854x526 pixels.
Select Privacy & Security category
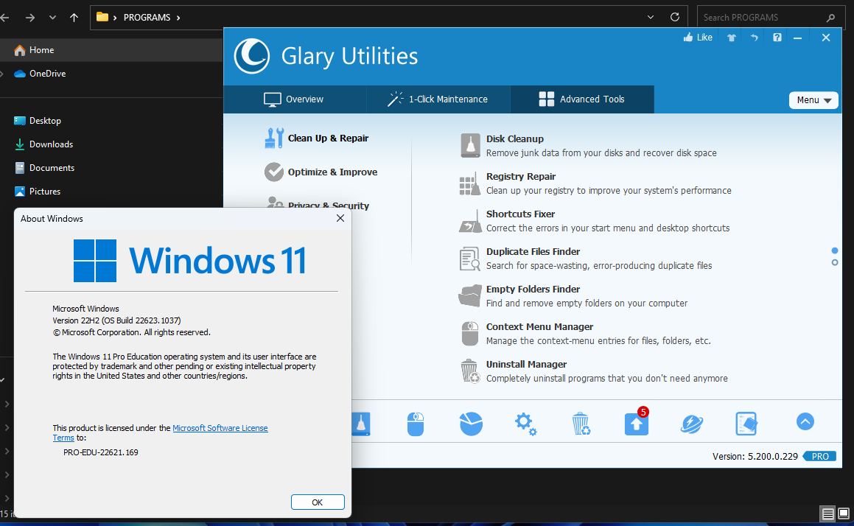point(318,203)
